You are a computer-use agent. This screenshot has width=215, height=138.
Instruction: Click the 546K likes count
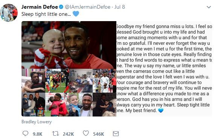98,134
